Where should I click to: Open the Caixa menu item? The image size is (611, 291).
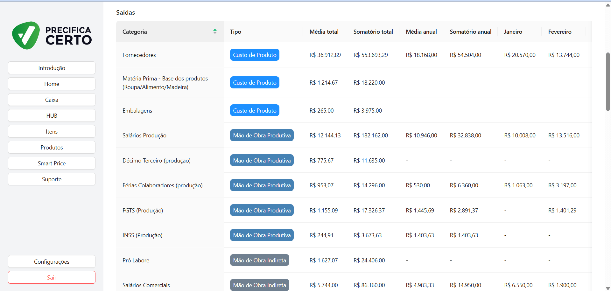point(52,100)
